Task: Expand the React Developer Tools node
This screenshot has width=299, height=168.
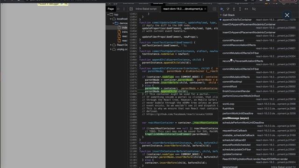Action: click(x=111, y=45)
